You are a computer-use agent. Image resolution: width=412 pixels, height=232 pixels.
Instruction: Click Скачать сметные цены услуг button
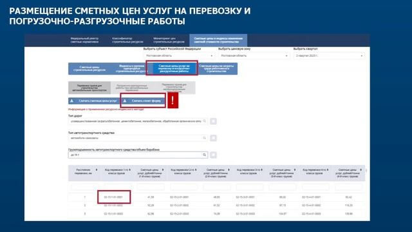(x=94, y=101)
